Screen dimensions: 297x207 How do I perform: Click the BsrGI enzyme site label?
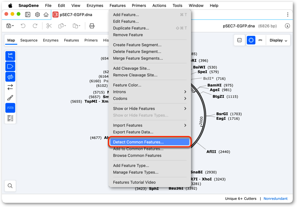(222, 114)
